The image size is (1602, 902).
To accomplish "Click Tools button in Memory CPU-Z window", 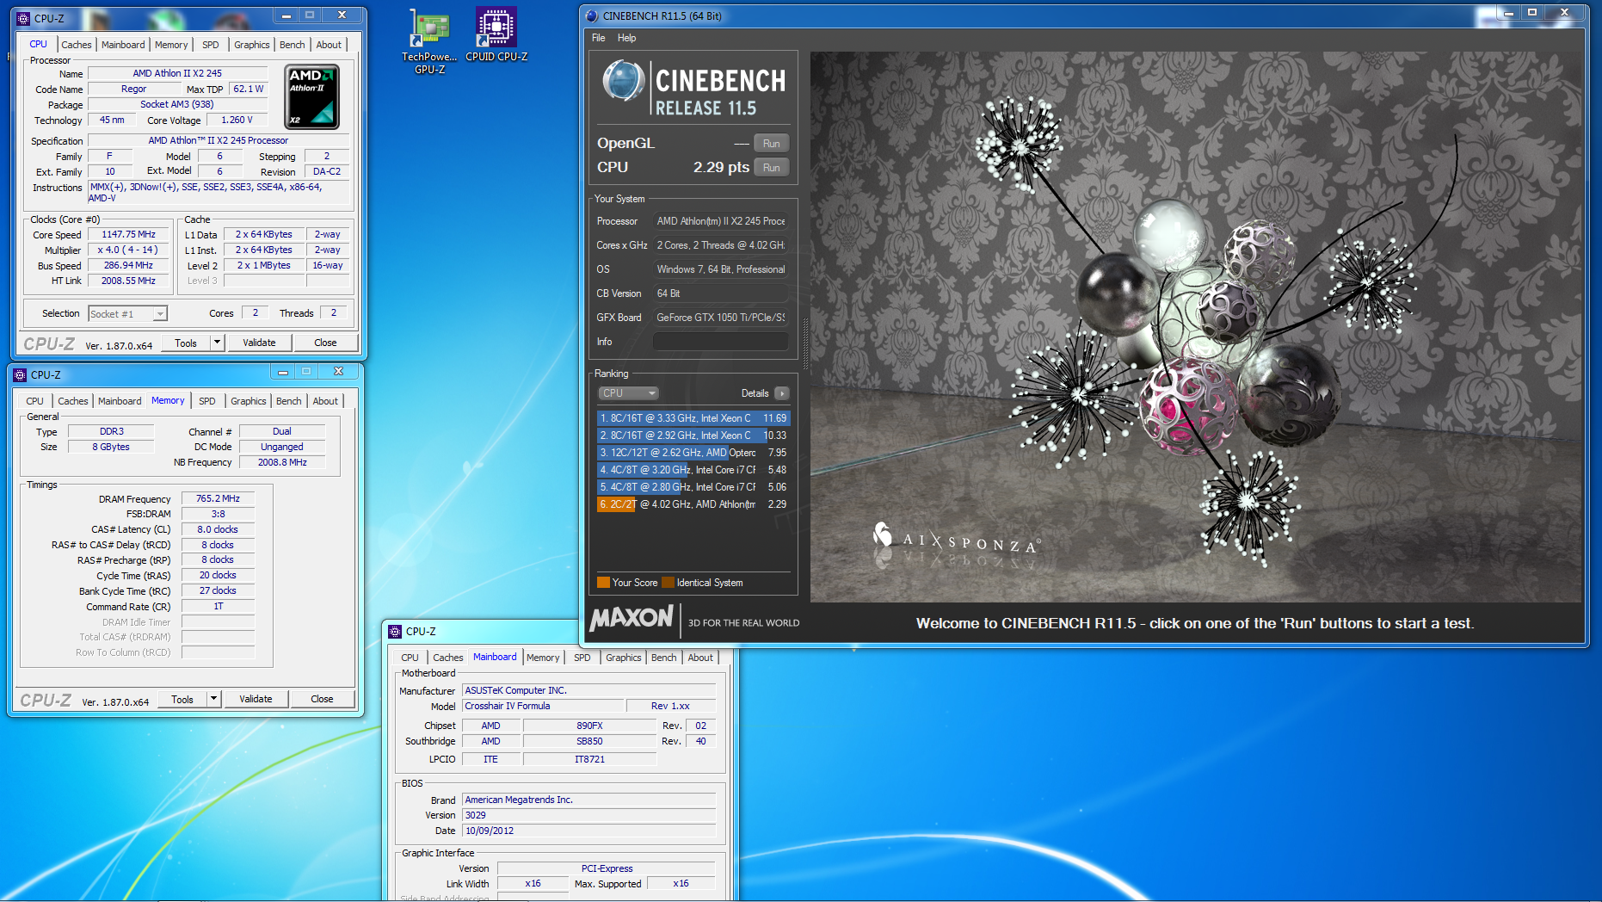I will coord(182,699).
